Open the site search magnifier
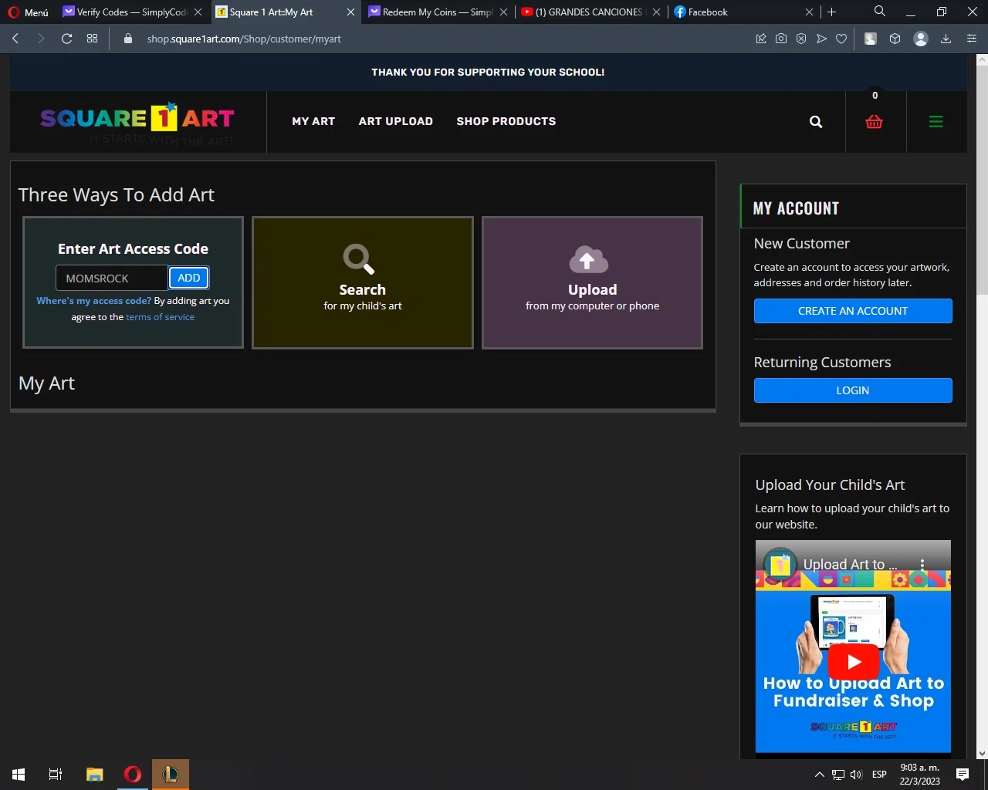This screenshot has height=790, width=988. coord(816,122)
